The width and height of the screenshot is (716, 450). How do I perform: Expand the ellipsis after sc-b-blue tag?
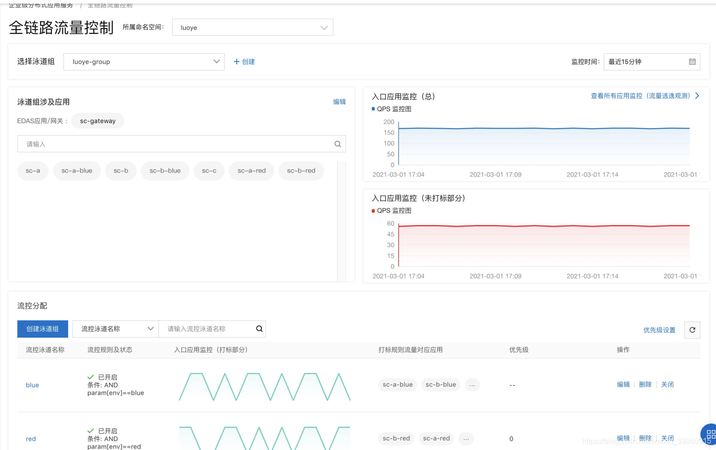coord(472,385)
